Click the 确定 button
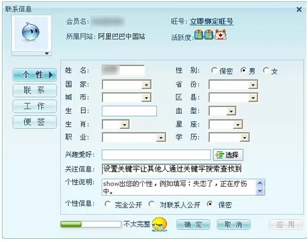Screen dimensions: 308x242 coord(193,224)
